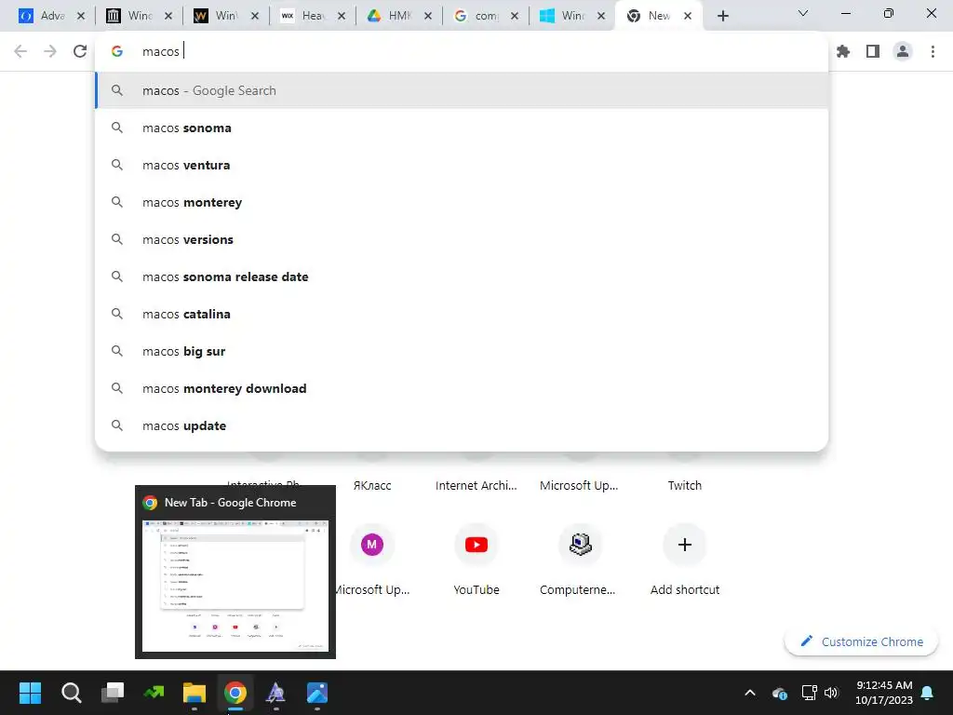Open the YouTube shortcut tile
Viewport: 953px width, 715px height.
click(476, 545)
